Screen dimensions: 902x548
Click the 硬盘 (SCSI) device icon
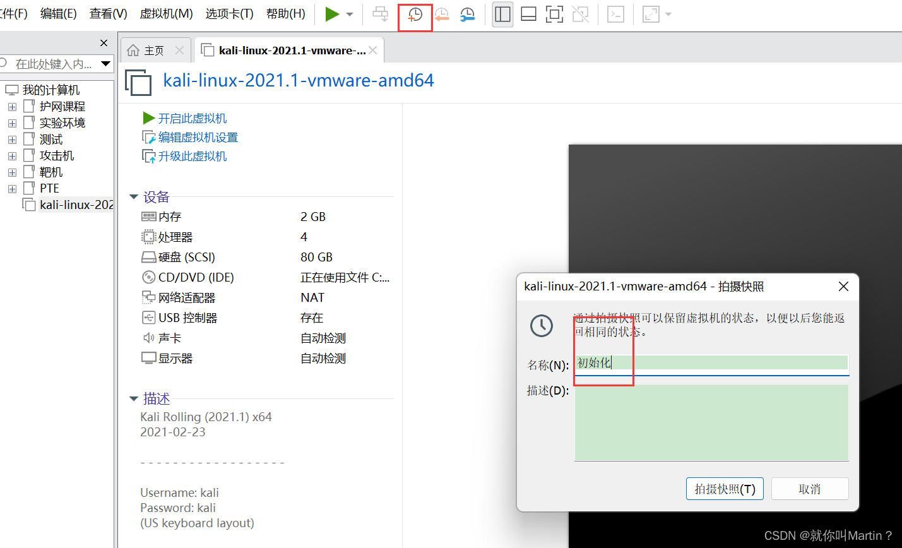[x=148, y=257]
